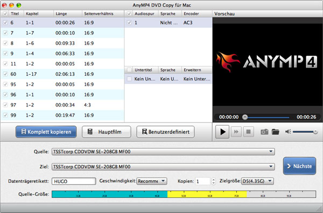
Task: Open the Zielgröße D5(4.35G) dropdown
Action: pos(257,181)
